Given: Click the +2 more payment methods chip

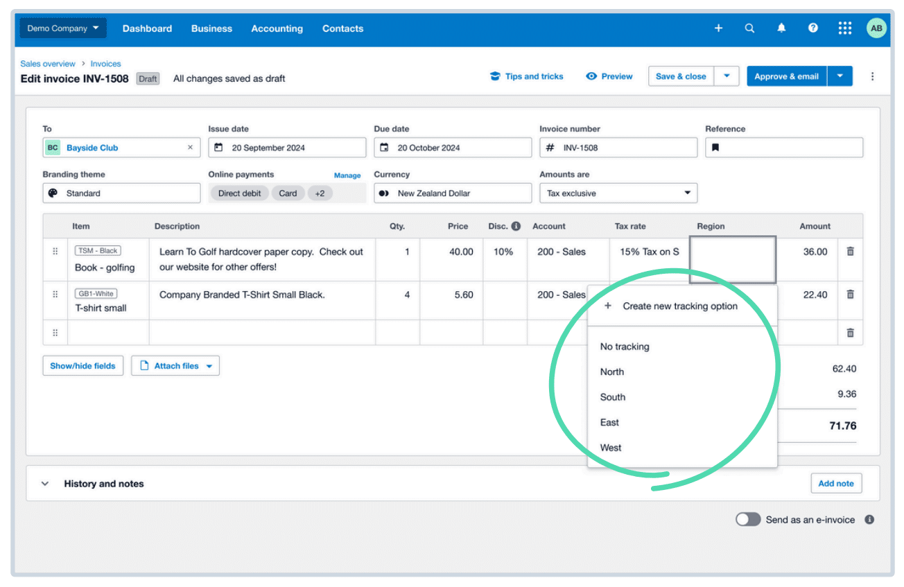Looking at the screenshot, I should coord(320,193).
